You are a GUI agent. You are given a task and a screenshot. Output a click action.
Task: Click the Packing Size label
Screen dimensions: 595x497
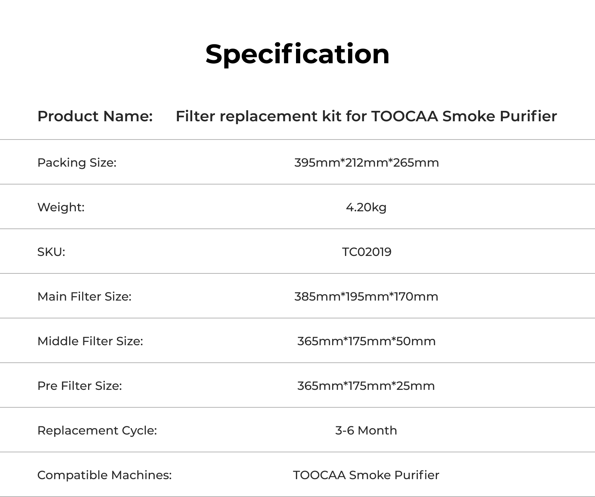[x=77, y=163]
